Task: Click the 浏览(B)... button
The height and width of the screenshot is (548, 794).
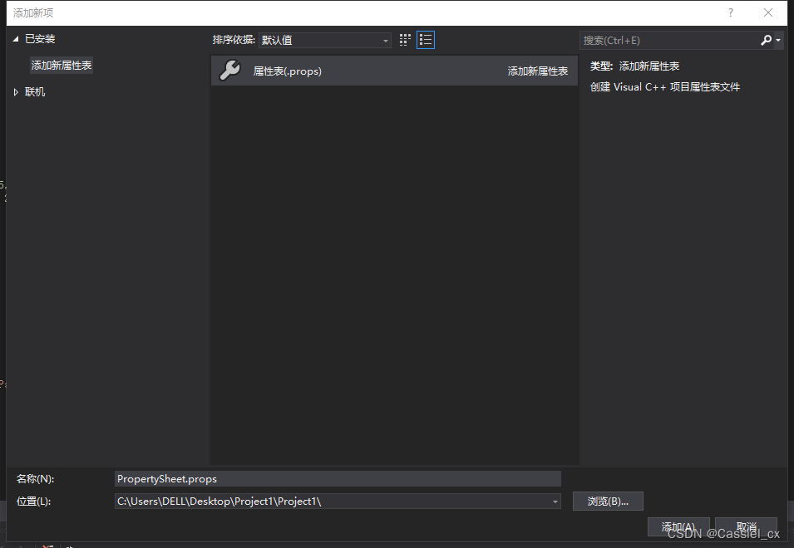Action: pos(608,502)
